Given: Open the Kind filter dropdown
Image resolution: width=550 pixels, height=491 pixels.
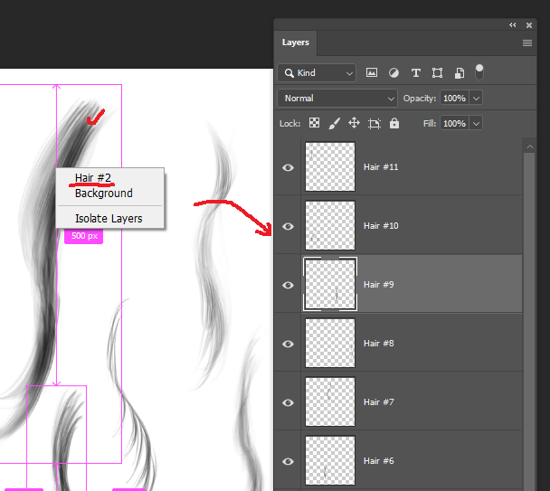Looking at the screenshot, I should click(x=317, y=73).
